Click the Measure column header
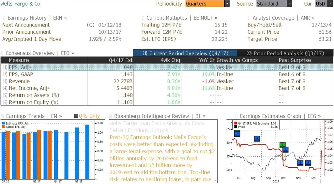The width and height of the screenshot is (334, 184). [48, 60]
